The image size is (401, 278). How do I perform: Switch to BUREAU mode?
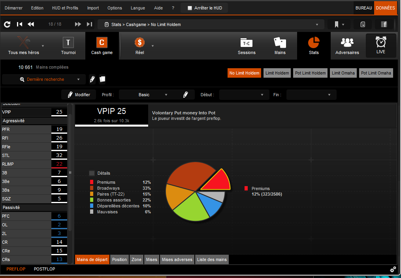pos(363,8)
